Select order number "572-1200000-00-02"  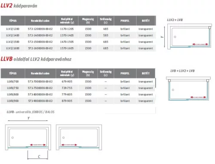tap(40, 29)
